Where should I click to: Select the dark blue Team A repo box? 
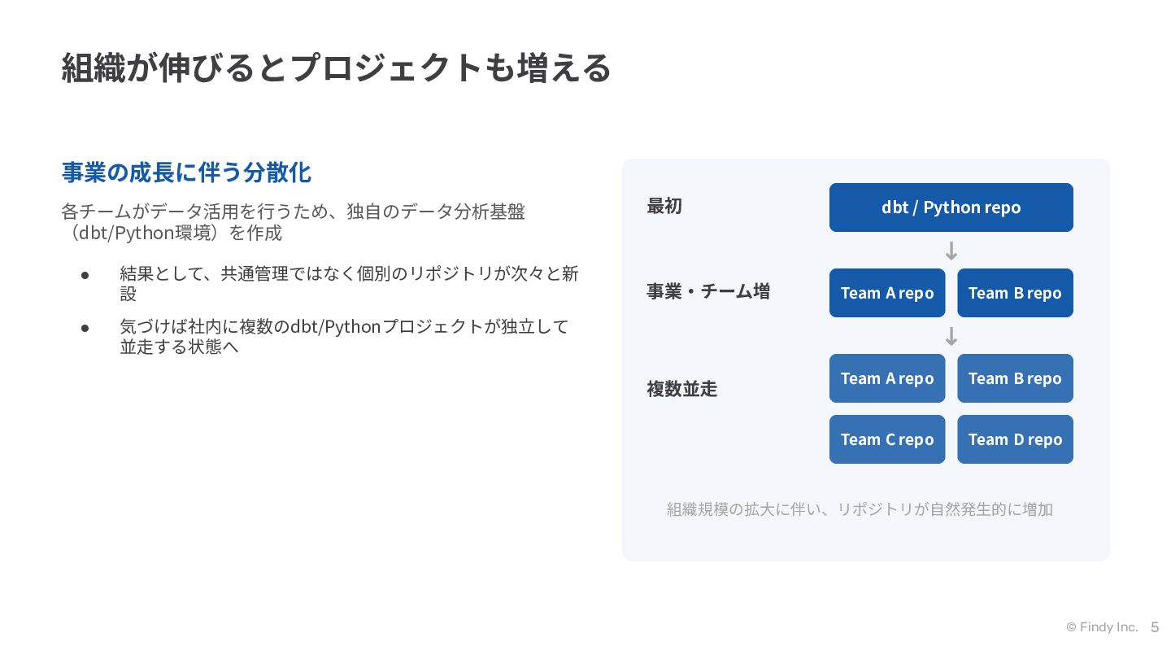[887, 293]
